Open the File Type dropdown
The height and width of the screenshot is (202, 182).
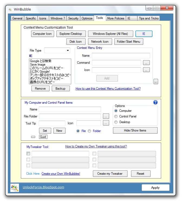click(57, 51)
